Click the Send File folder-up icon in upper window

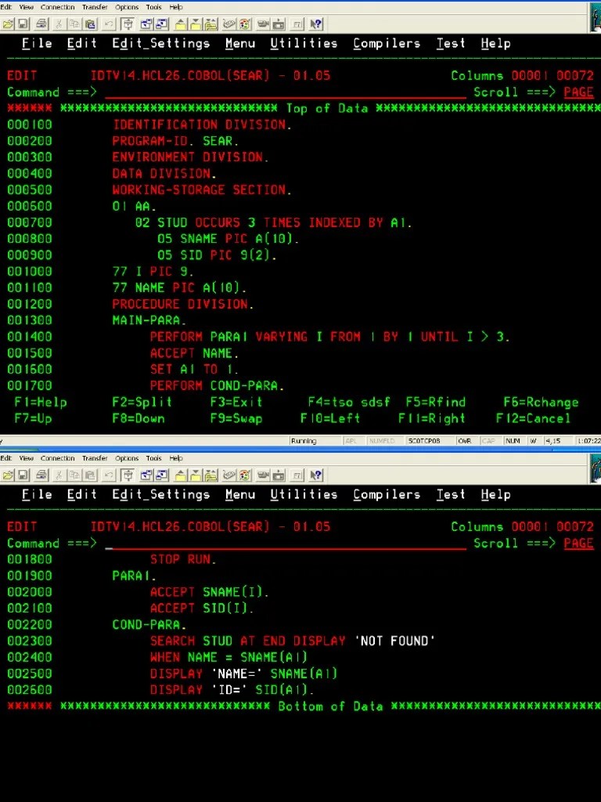tap(181, 24)
